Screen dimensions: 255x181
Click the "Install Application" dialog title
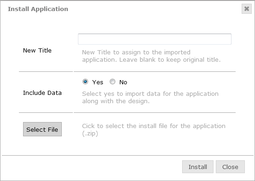(x=38, y=9)
